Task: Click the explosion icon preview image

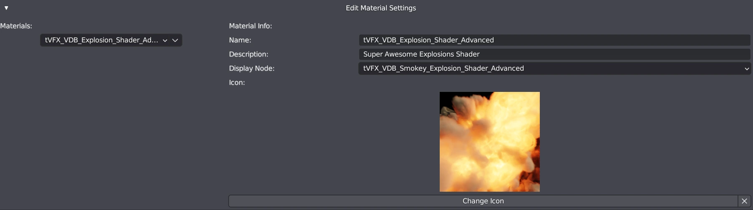Action: [x=489, y=142]
